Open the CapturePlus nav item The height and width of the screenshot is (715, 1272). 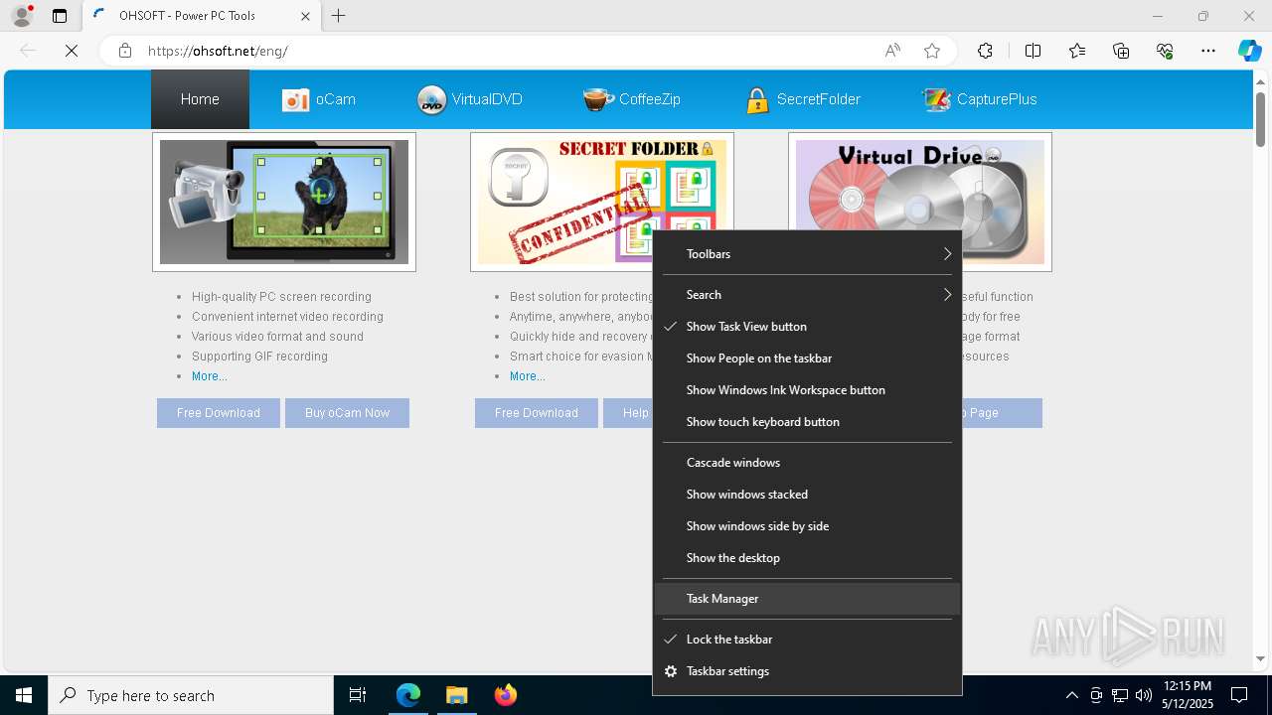pyautogui.click(x=979, y=99)
